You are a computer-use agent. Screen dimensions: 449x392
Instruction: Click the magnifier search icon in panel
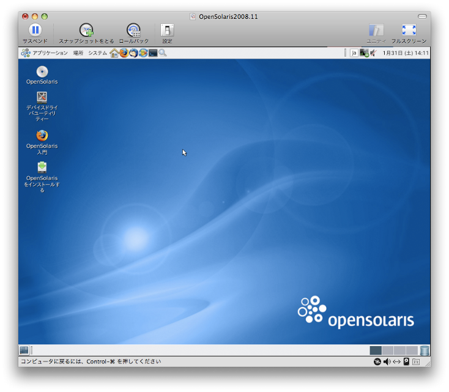click(x=162, y=53)
